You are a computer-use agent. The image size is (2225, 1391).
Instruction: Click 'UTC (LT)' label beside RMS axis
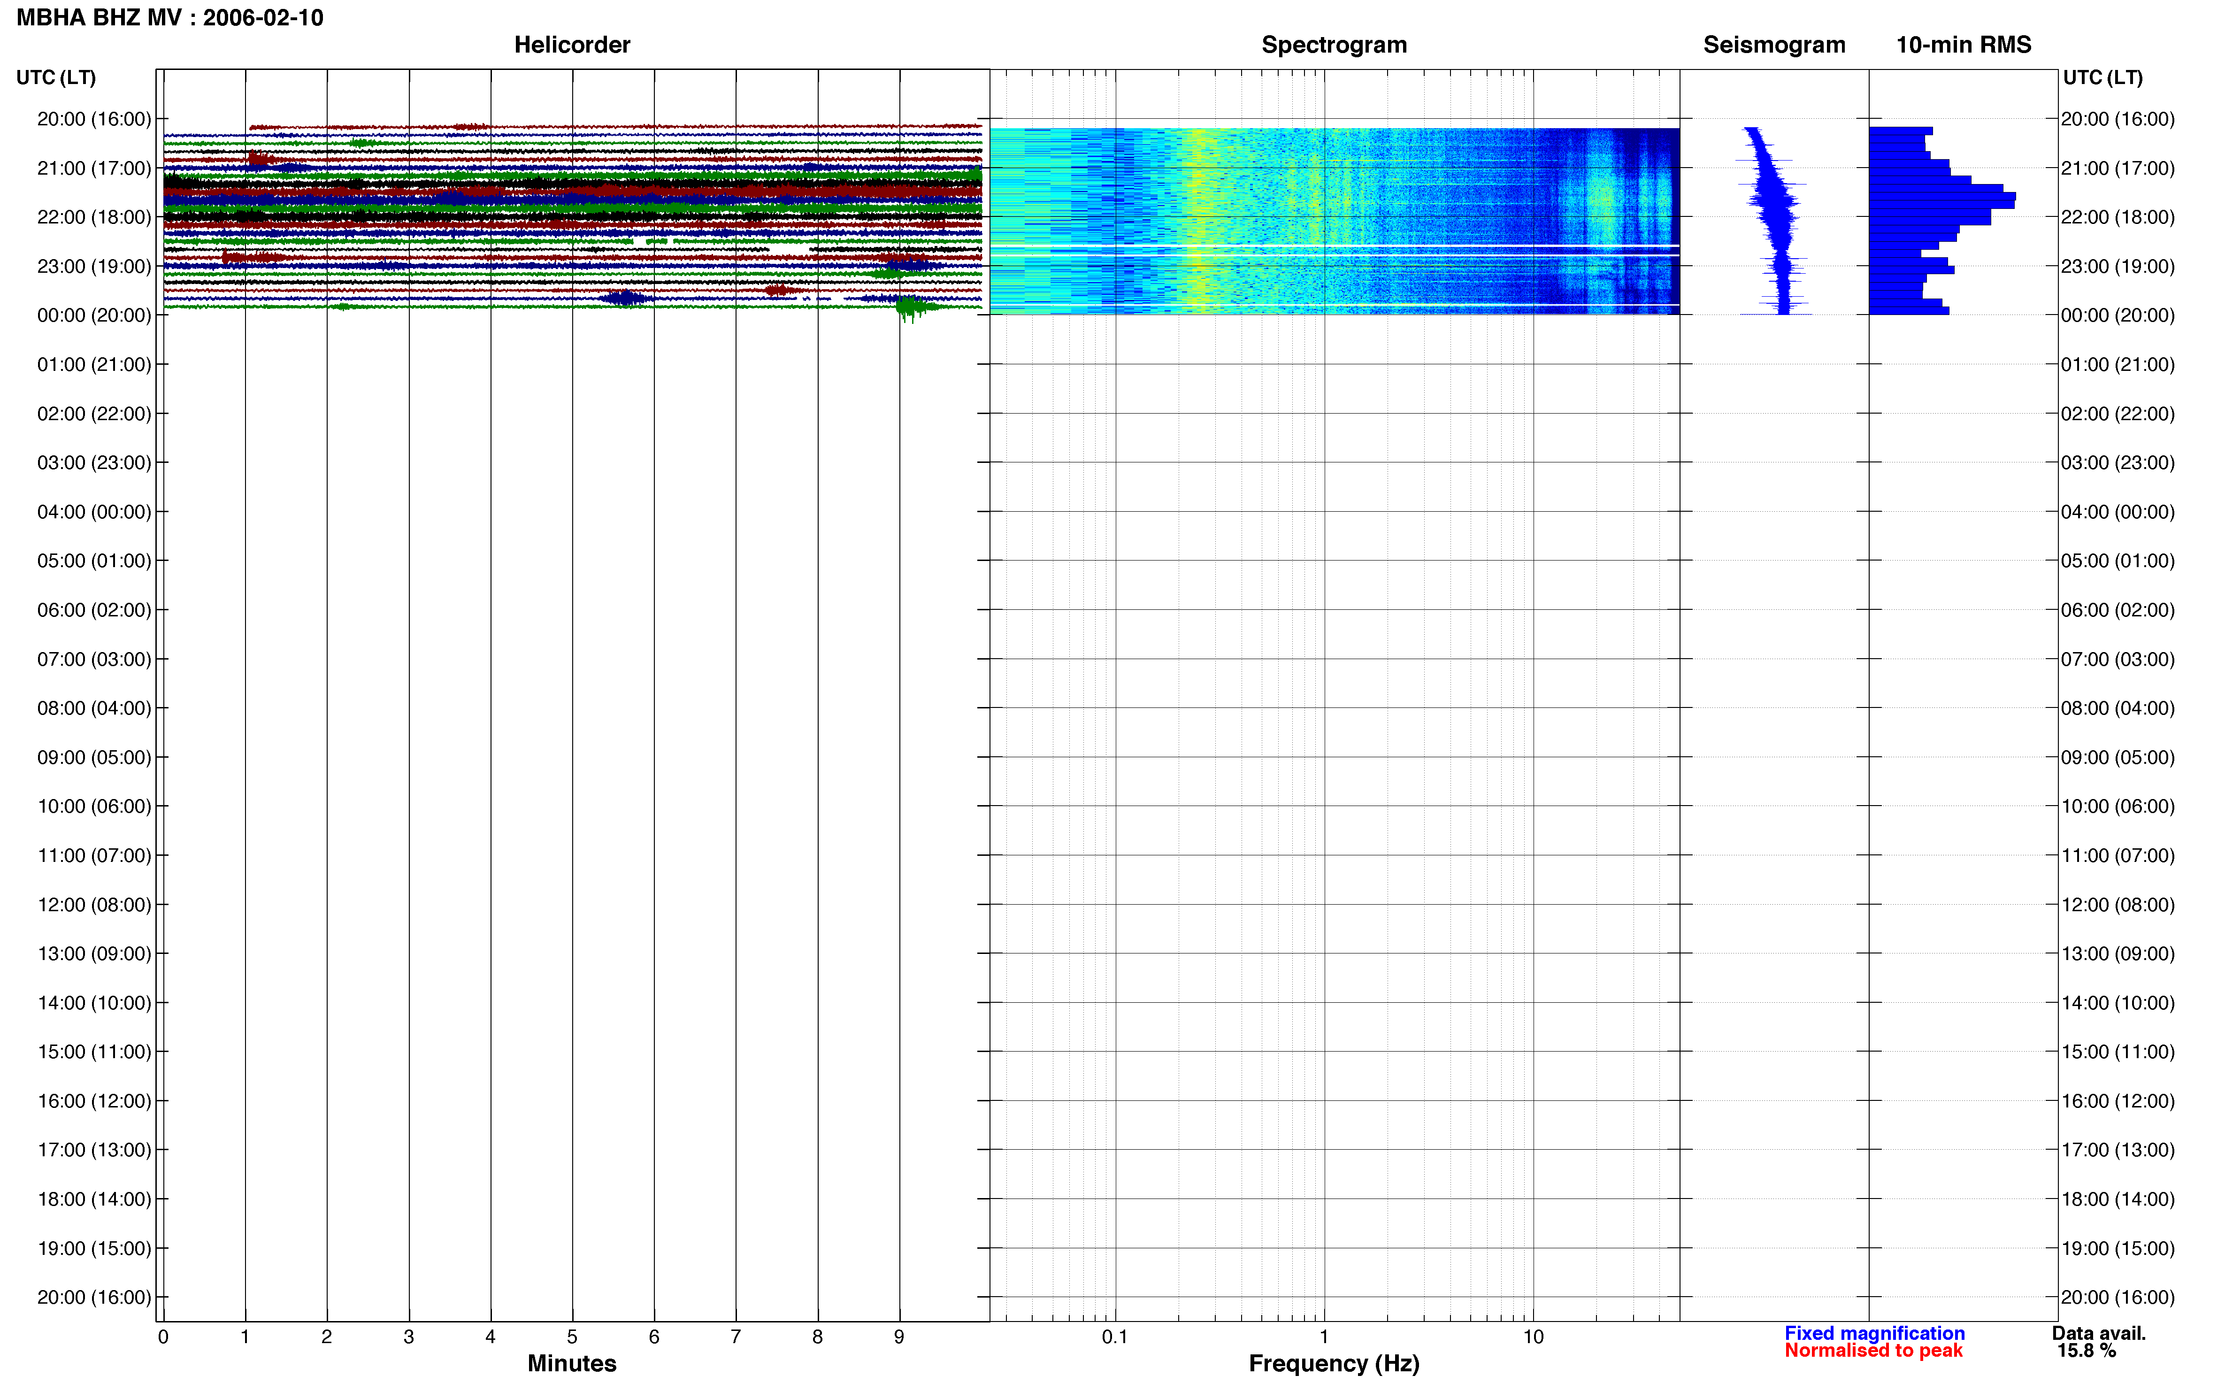pyautogui.click(x=2102, y=77)
